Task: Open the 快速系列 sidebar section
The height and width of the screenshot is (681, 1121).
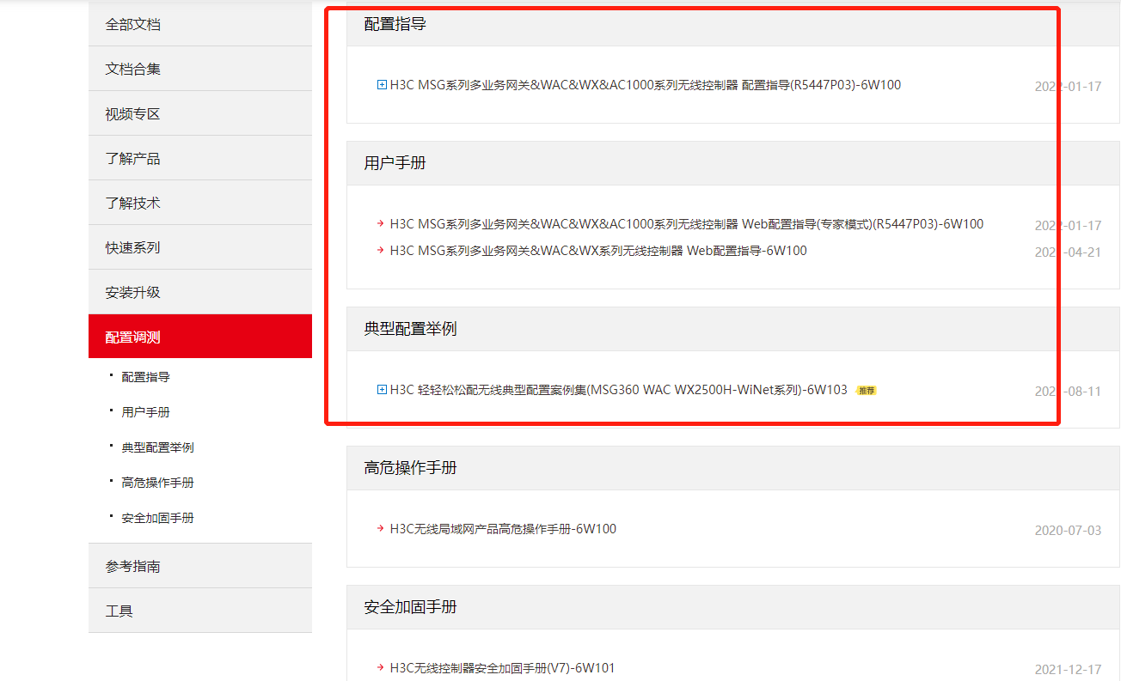Action: click(x=200, y=247)
